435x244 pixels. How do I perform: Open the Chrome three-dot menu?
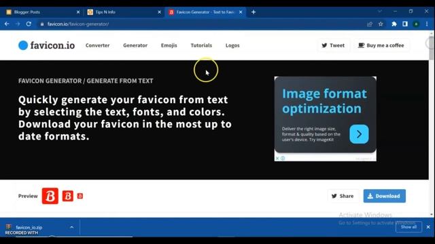427,24
